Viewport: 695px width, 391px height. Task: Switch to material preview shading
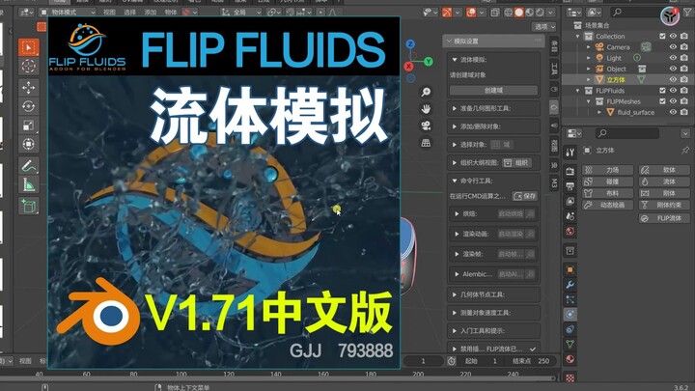tap(529, 13)
